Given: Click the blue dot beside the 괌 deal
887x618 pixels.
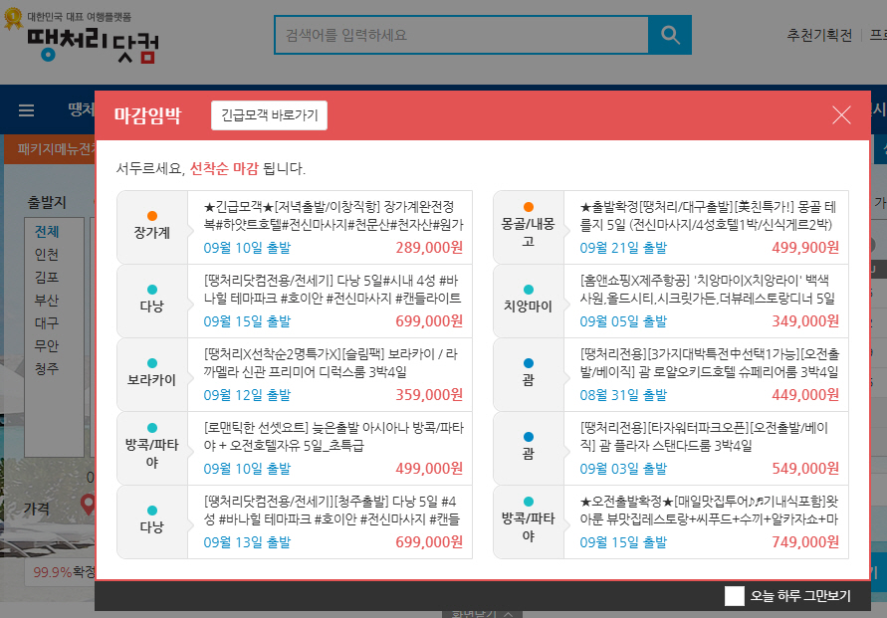Looking at the screenshot, I should click(525, 360).
